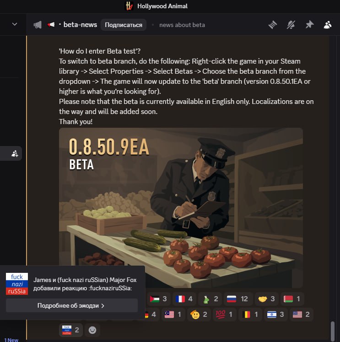Click the beta-news channel name
This screenshot has height=342, width=340.
click(80, 25)
